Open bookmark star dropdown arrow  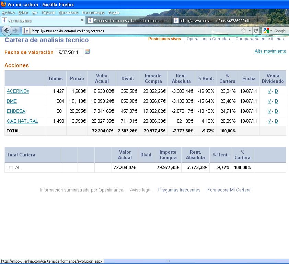pyautogui.click(x=250, y=31)
